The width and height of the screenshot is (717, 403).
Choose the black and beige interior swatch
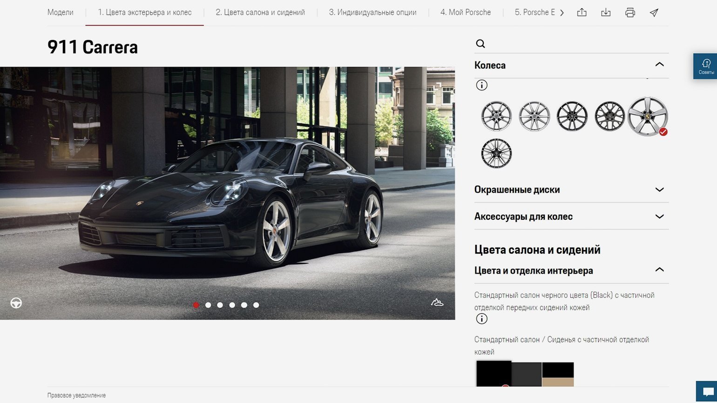tap(558, 374)
